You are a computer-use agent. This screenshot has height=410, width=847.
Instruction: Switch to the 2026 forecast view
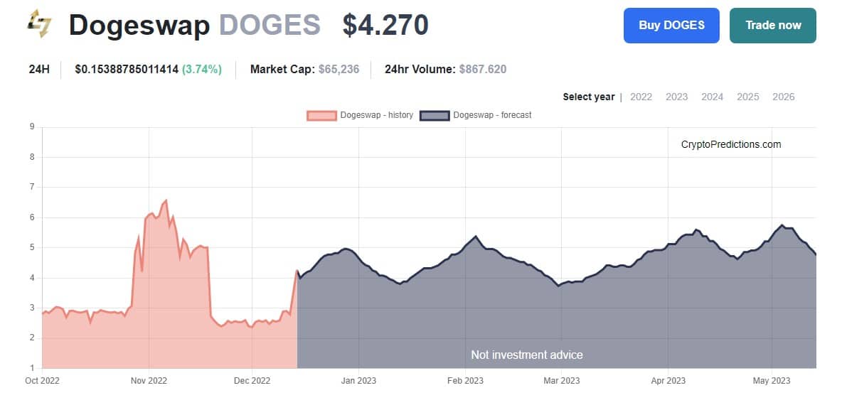783,97
